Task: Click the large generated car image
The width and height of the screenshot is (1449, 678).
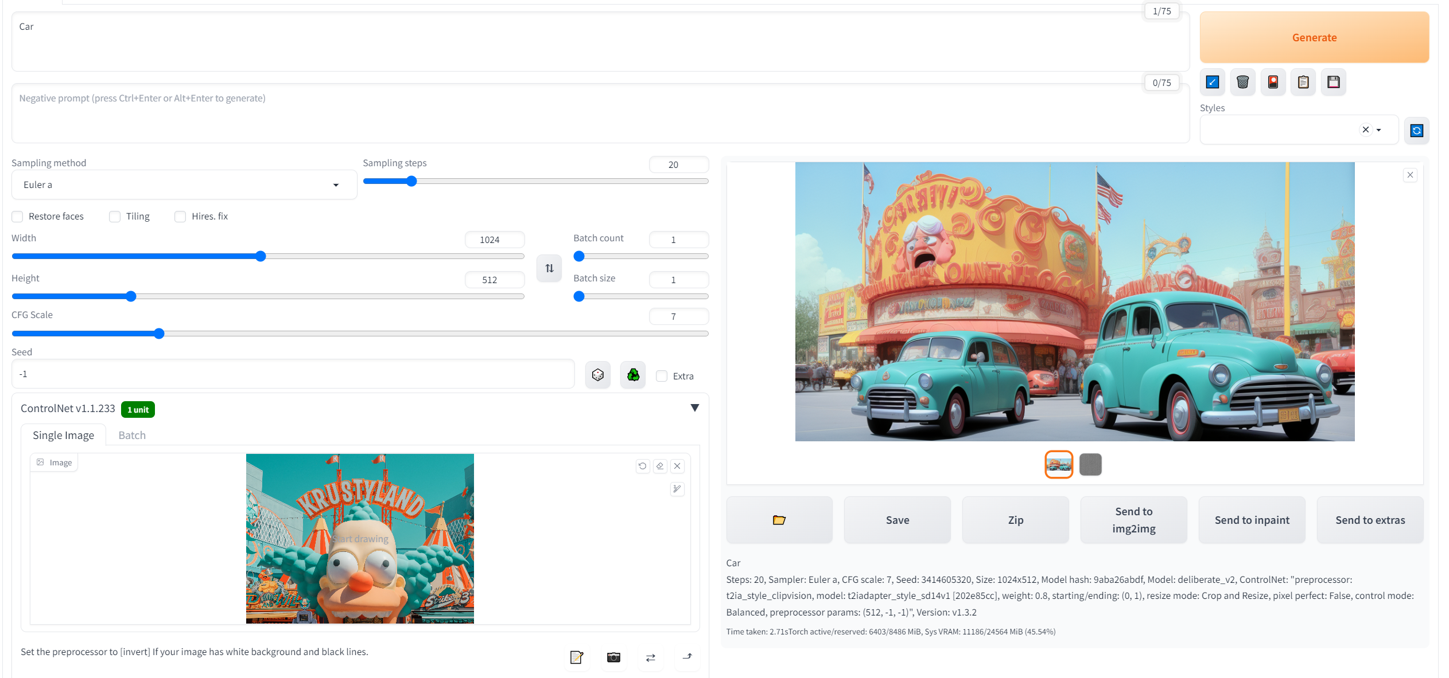Action: (x=1074, y=301)
